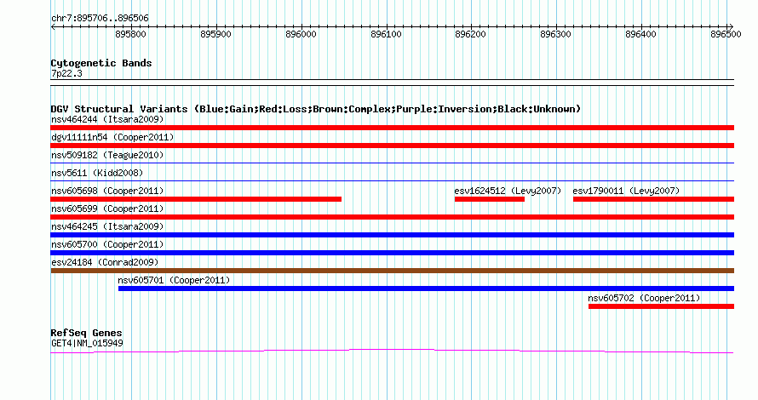This screenshot has width=758, height=400.
Task: Click the 896200 ruler position
Action: (470, 34)
